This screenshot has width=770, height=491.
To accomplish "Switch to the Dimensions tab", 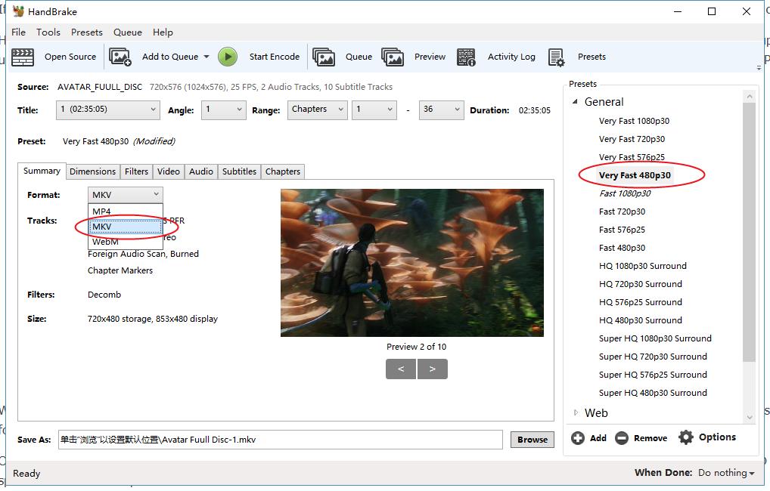I will [93, 171].
